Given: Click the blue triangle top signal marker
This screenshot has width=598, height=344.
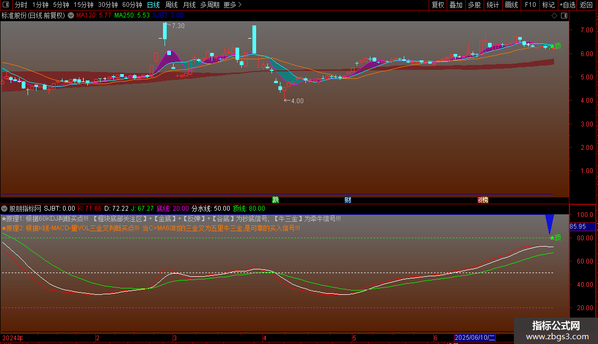Looking at the screenshot, I should 549,223.
